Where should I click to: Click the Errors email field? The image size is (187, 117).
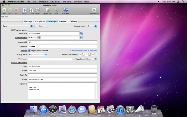[62, 79]
